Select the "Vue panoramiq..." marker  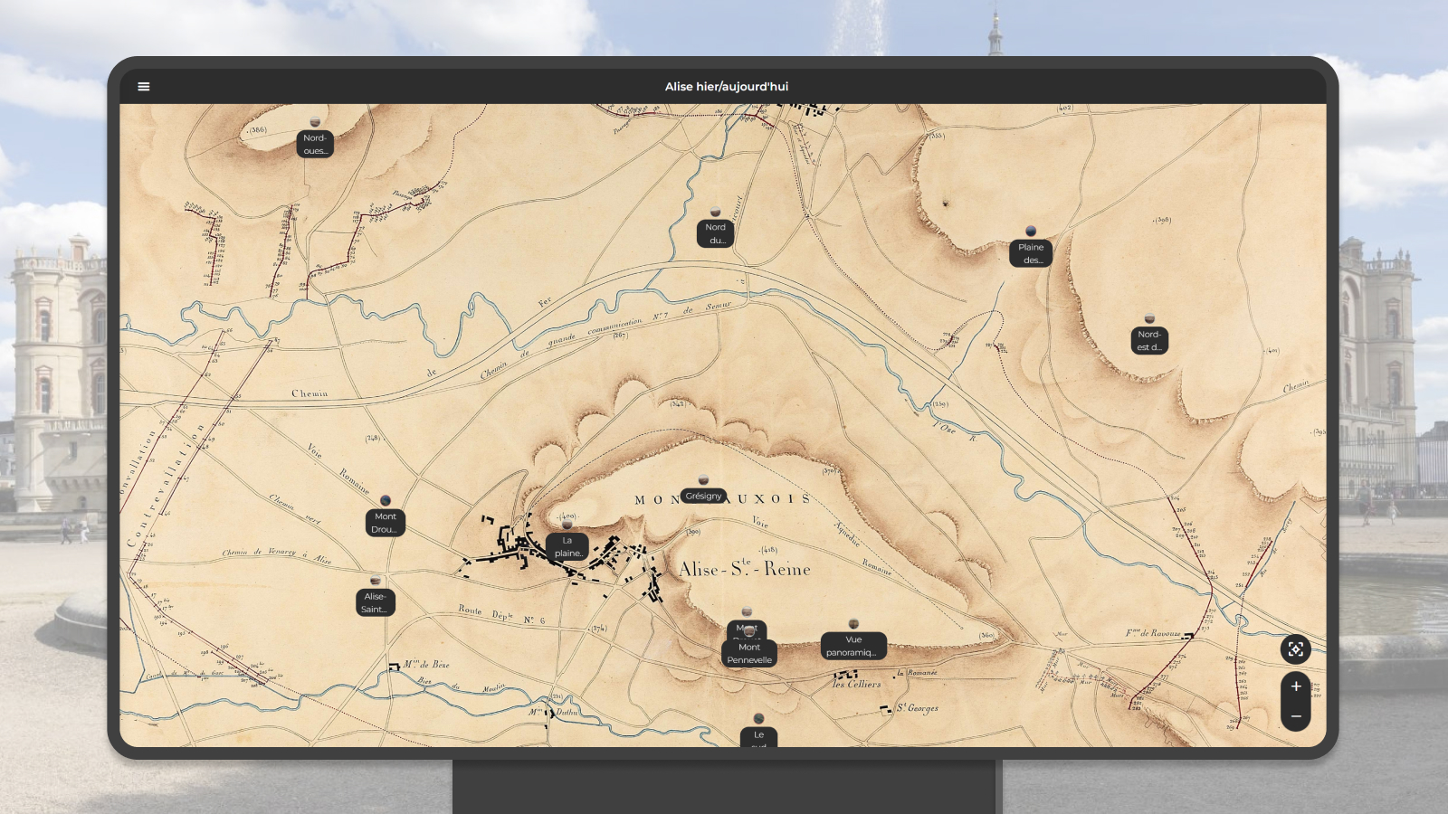pyautogui.click(x=853, y=646)
